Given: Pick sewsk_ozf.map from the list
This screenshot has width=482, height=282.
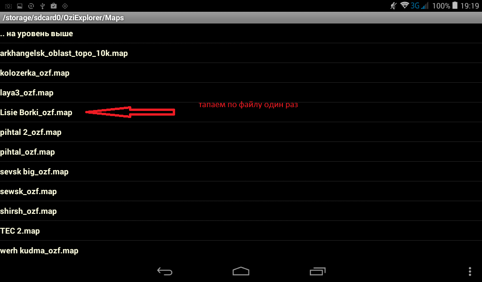Looking at the screenshot, I should (241, 191).
